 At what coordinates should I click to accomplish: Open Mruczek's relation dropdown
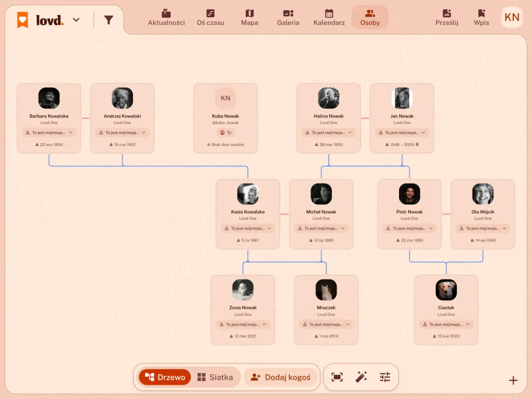[x=326, y=324]
